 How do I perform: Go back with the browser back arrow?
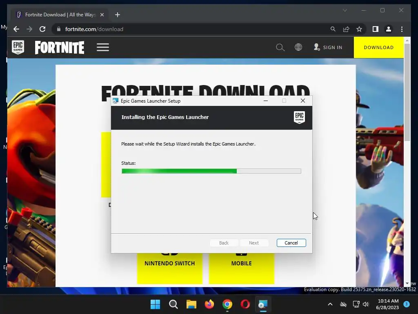(16, 29)
